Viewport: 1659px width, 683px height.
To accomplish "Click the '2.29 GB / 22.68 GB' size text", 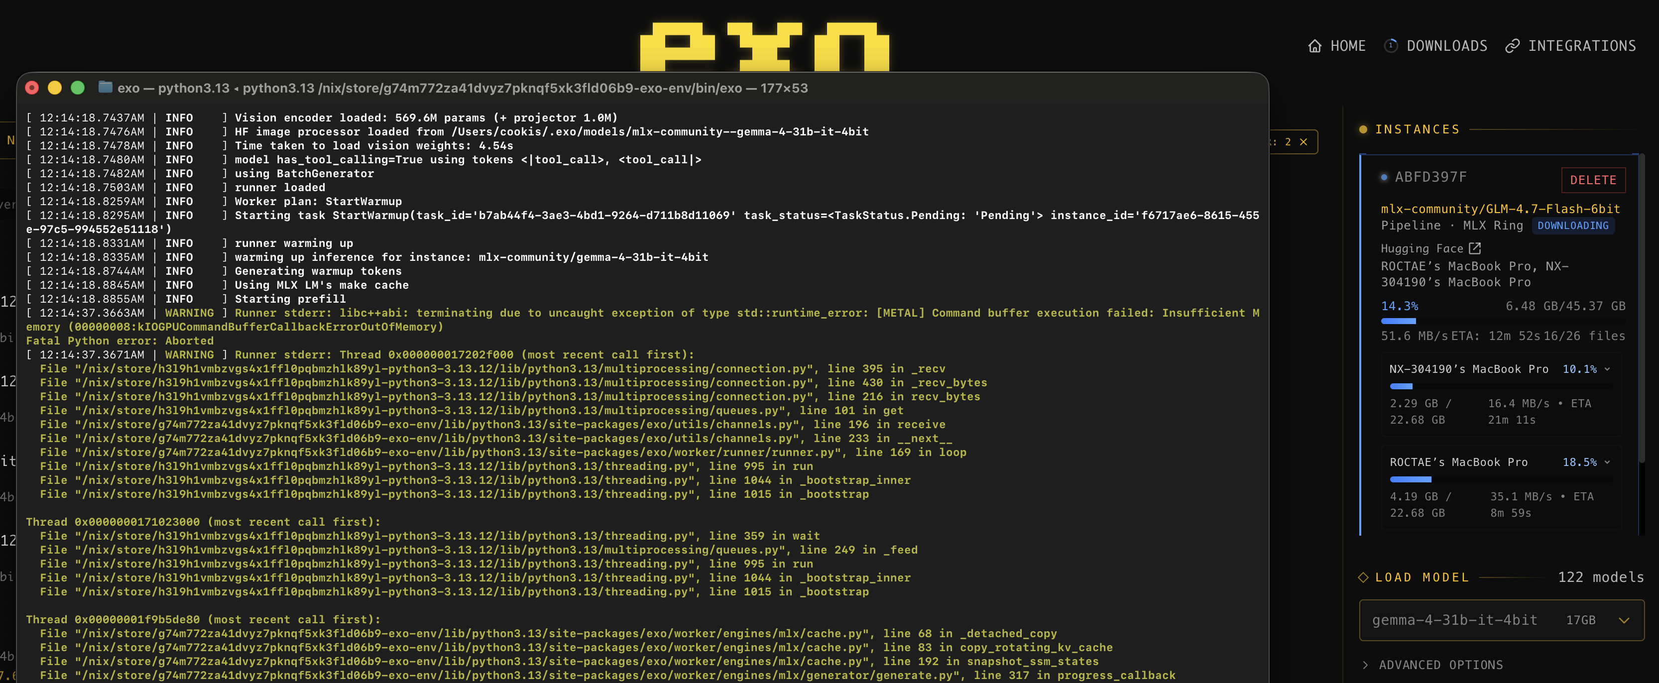I will point(1421,412).
